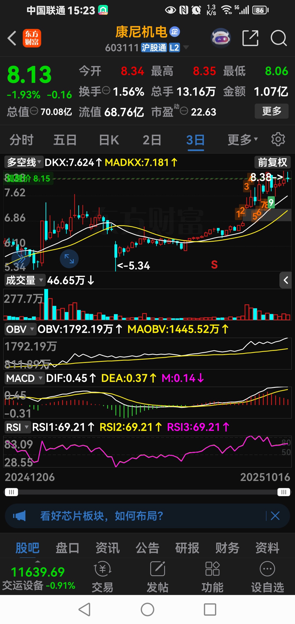Tap the 交易 yen icon

point(102,569)
